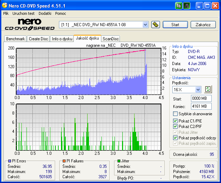This screenshot has height=183, width=221.
Task: Click the Start button
Action: tap(175, 25)
